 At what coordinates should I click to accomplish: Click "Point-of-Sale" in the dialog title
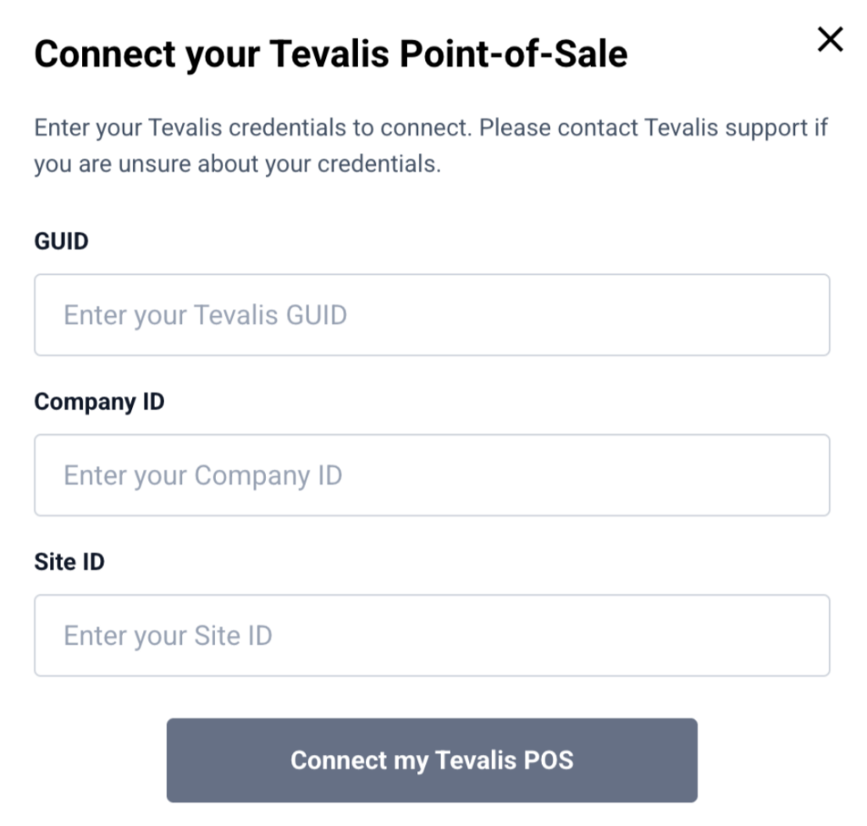pos(514,54)
